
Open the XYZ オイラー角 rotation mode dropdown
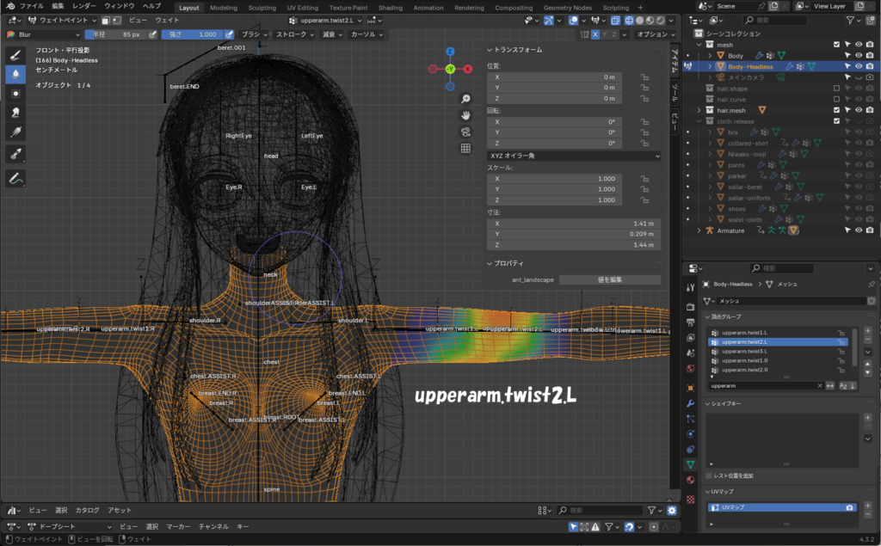[x=573, y=156]
